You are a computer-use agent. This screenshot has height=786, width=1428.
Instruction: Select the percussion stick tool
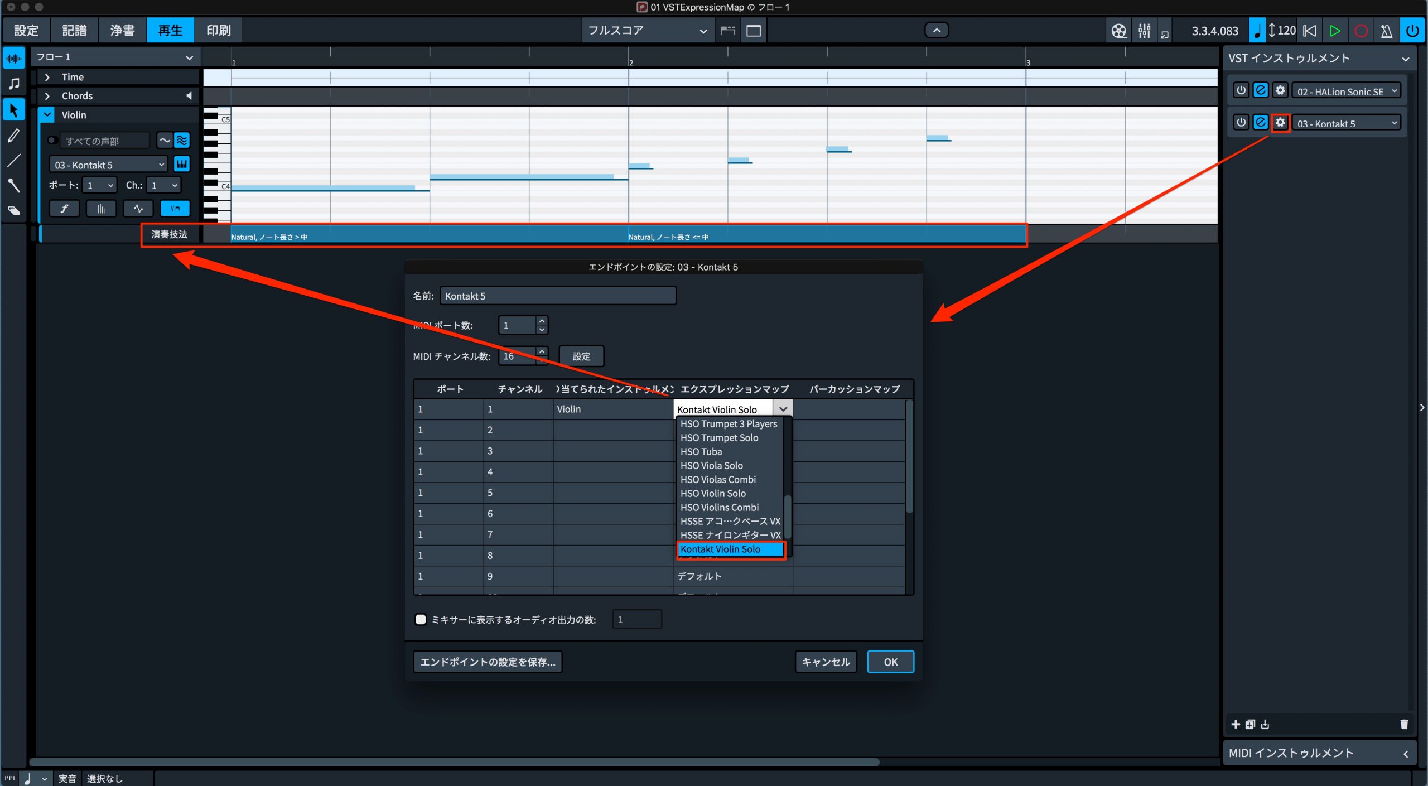tap(14, 185)
